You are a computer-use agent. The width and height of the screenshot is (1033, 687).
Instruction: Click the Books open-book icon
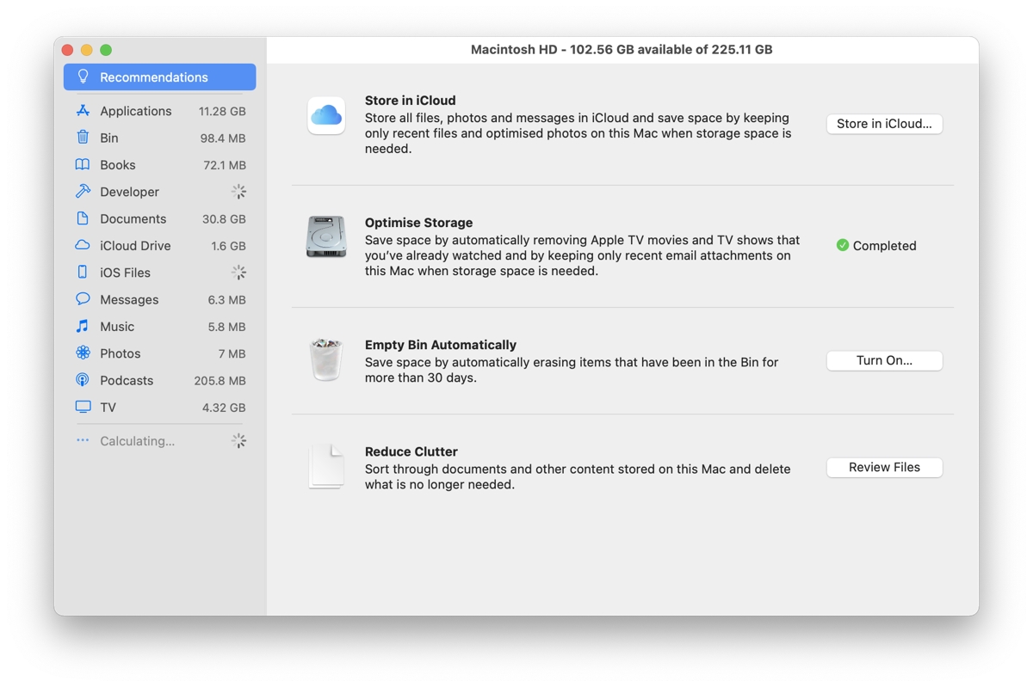point(83,164)
